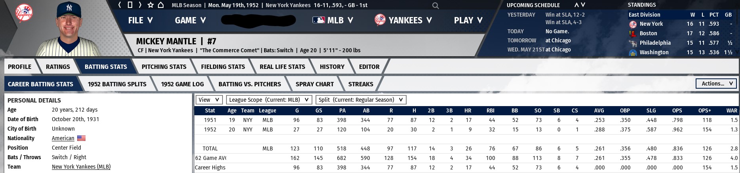740x173 pixels.
Task: Open the 1952 Game Log tab
Action: click(x=182, y=84)
